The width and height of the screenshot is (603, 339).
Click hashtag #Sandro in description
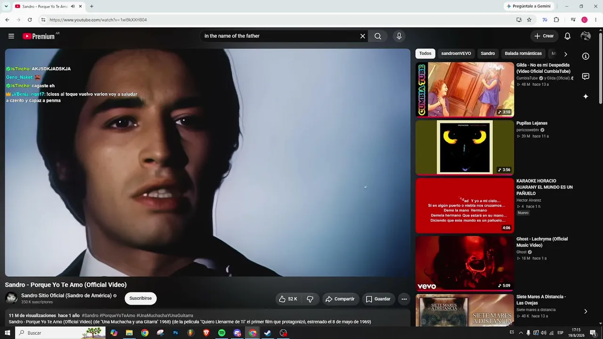click(x=90, y=315)
